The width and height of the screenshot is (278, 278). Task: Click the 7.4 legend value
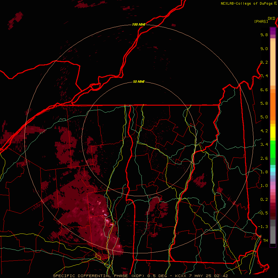(x=264, y=76)
